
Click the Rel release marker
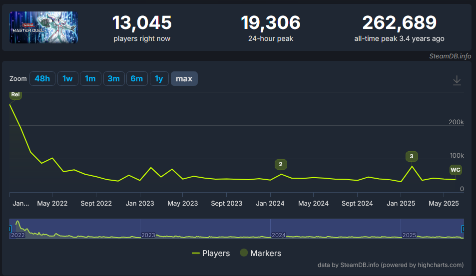click(x=15, y=95)
